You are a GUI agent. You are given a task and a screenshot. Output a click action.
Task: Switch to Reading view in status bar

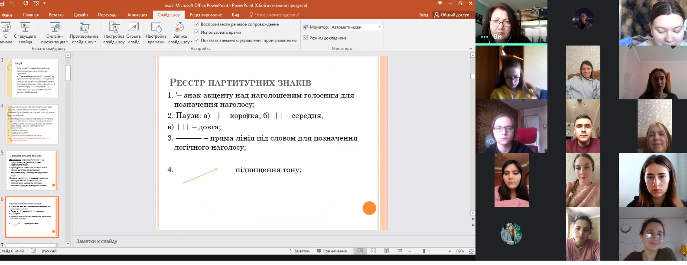pyautogui.click(x=386, y=251)
